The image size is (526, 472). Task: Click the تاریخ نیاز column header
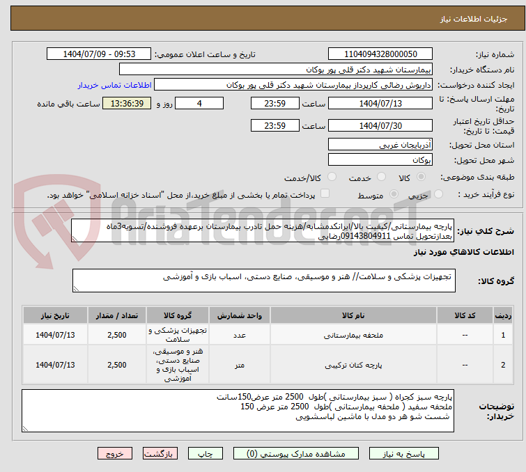point(55,315)
